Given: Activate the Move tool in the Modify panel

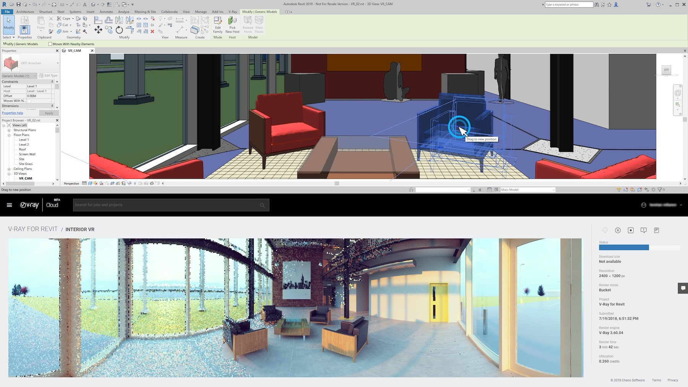Looking at the screenshot, I should coord(98,29).
